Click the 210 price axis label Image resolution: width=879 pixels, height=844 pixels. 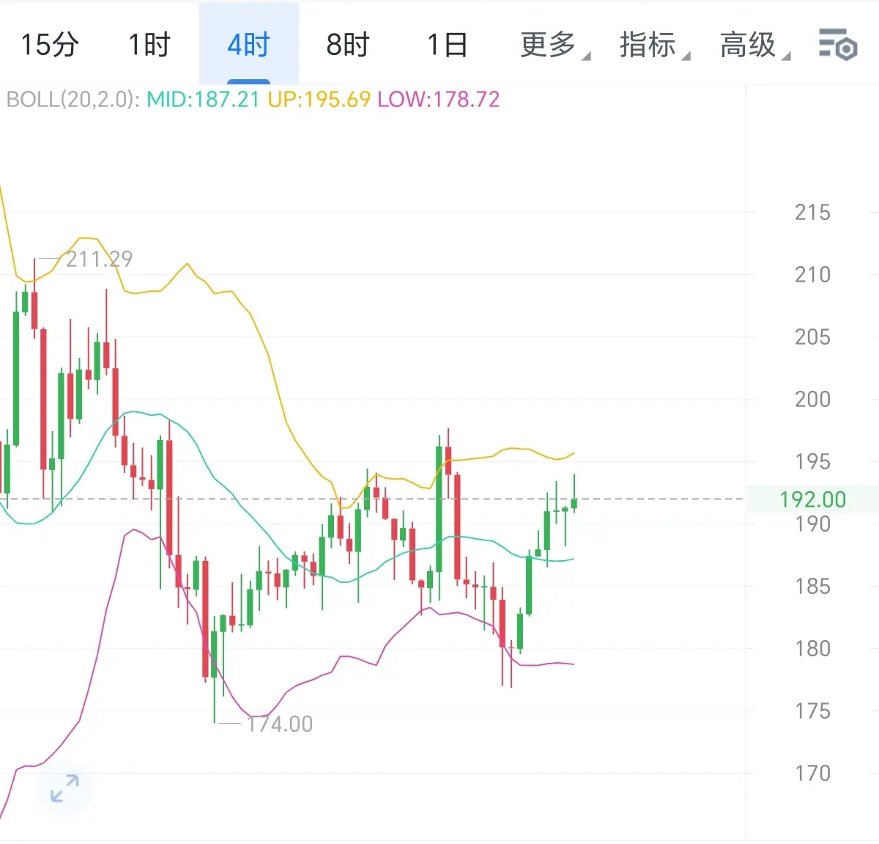pos(812,275)
